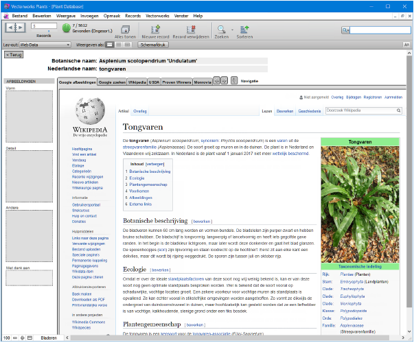
Task: Open the Vectorworks menu
Action: click(157, 16)
